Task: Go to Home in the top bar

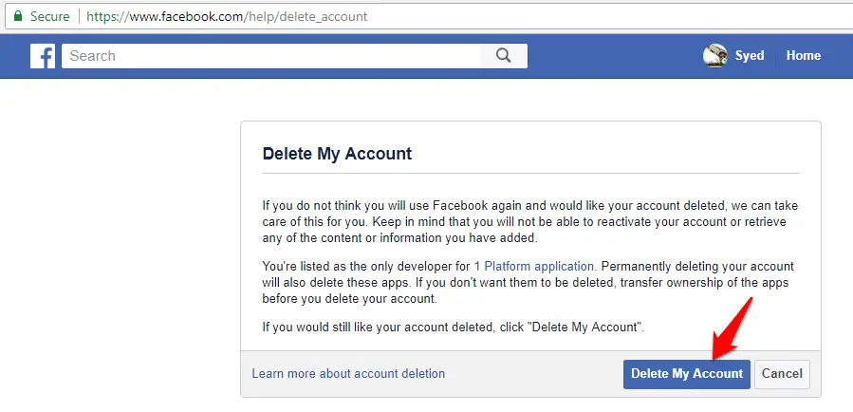Action: coord(803,55)
